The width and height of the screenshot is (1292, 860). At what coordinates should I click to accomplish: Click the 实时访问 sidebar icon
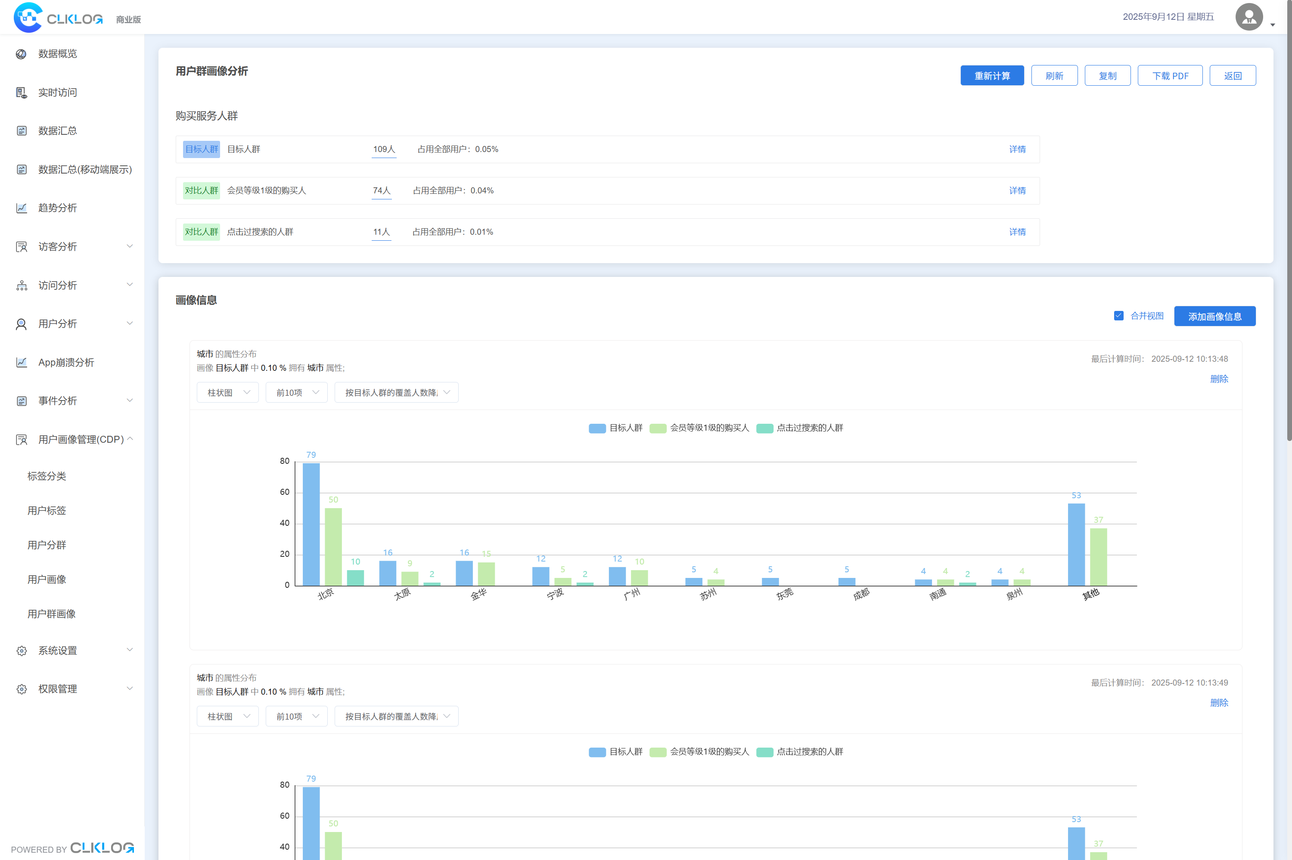(22, 93)
